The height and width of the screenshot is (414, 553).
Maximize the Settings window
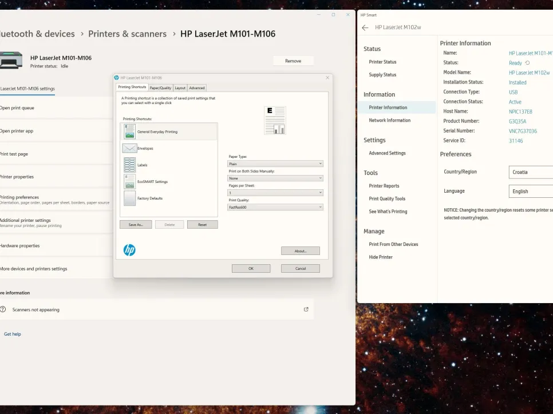333,15
